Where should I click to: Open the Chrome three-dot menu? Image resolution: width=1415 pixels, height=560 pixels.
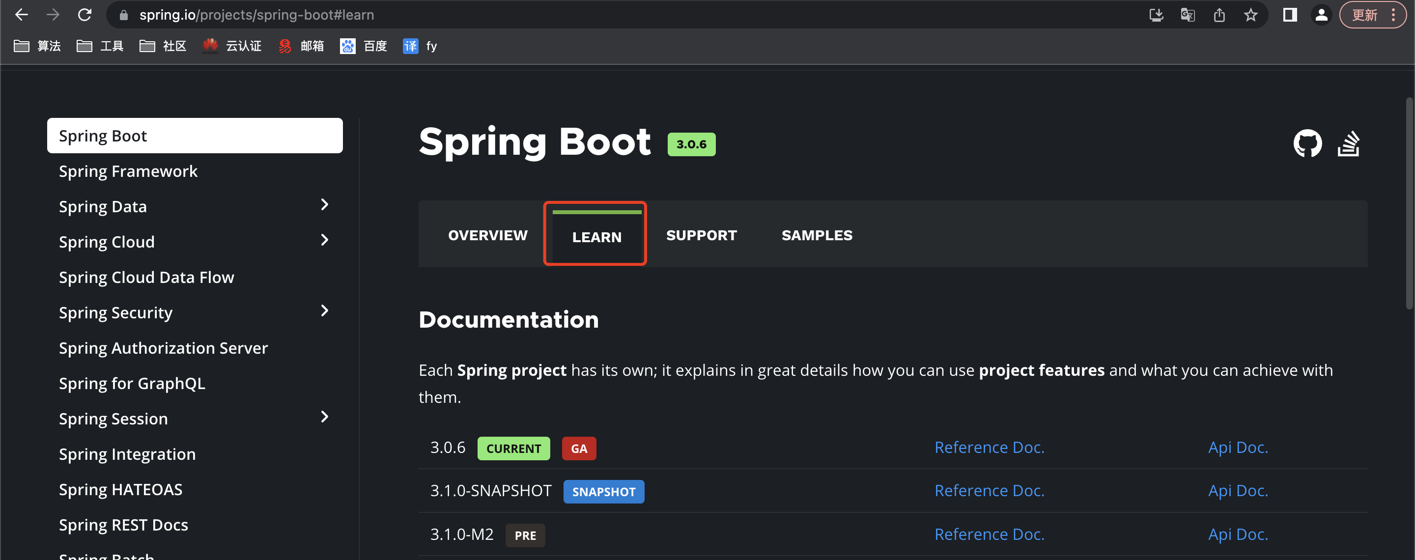(x=1393, y=15)
